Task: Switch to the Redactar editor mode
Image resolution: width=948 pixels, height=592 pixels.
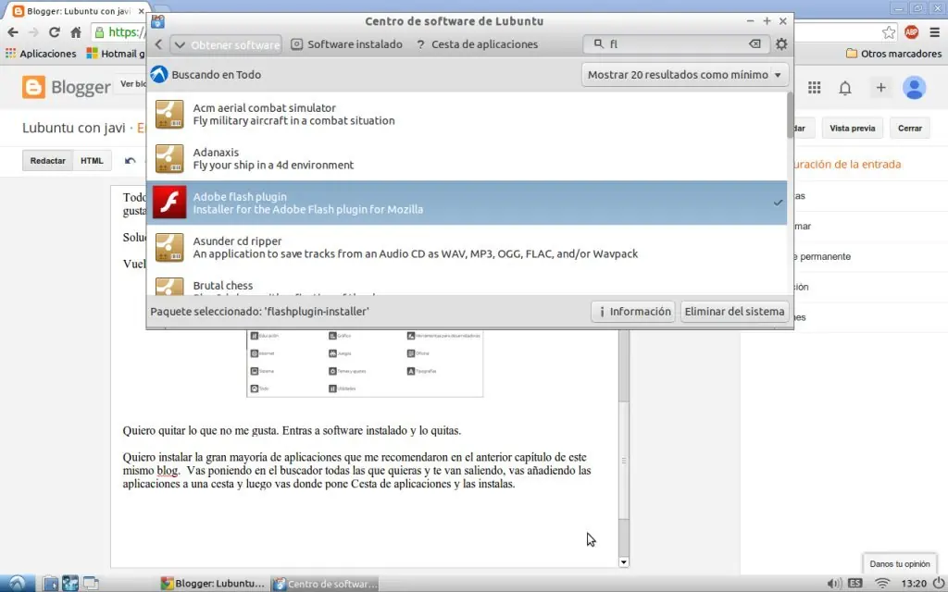Action: coord(48,161)
